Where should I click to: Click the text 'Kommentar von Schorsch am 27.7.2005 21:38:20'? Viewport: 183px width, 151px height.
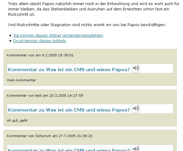pyautogui.click(x=49, y=136)
